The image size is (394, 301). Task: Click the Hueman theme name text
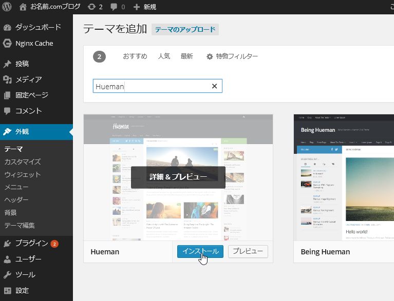pyautogui.click(x=105, y=252)
